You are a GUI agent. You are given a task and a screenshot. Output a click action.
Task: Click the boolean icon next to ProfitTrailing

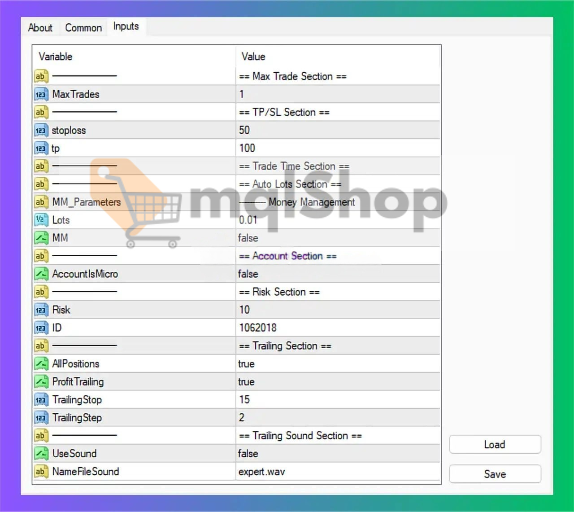point(41,381)
